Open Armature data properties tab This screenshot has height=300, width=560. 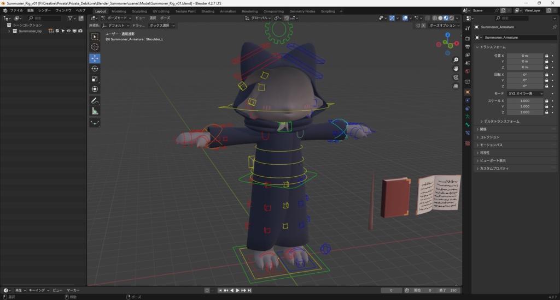[468, 117]
